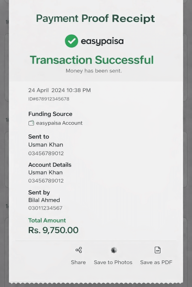Select sender name Bilal Ahmed

pyautogui.click(x=44, y=200)
